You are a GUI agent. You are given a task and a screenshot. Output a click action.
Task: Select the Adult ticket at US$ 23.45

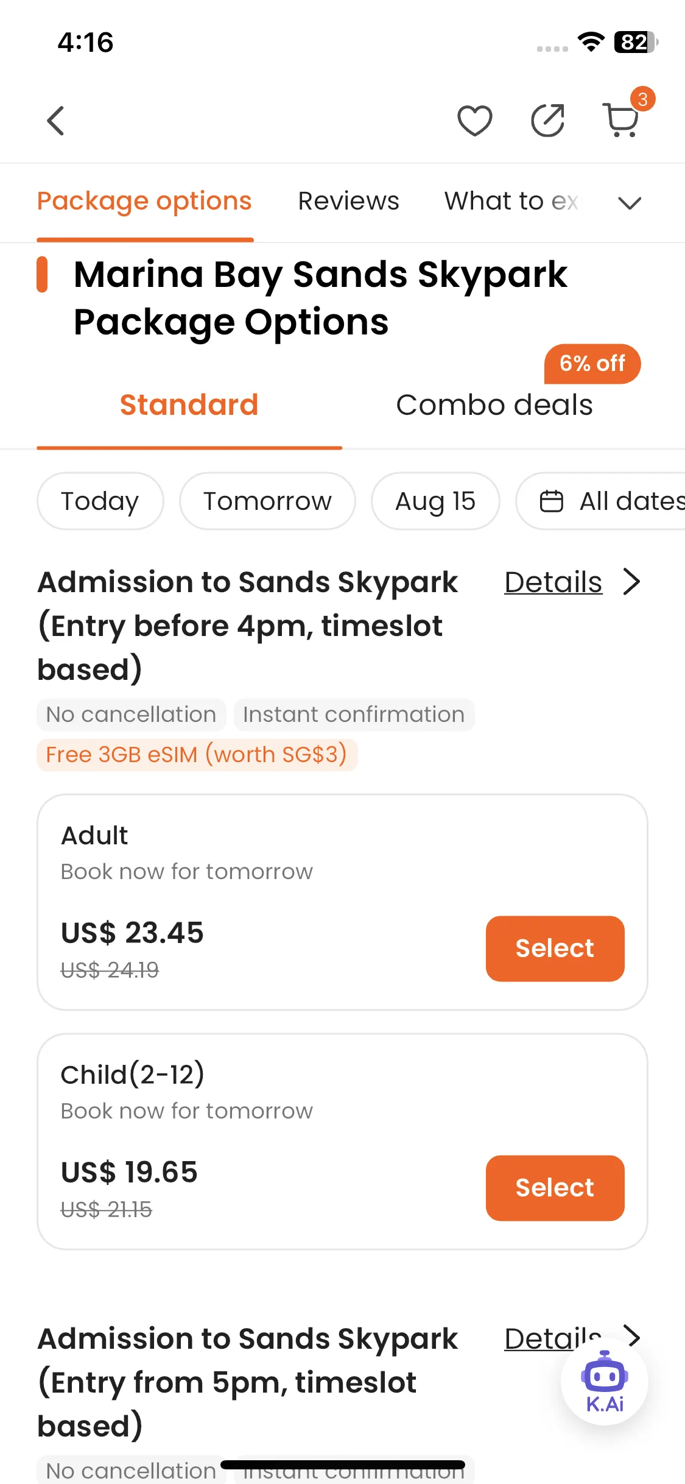pyautogui.click(x=555, y=949)
